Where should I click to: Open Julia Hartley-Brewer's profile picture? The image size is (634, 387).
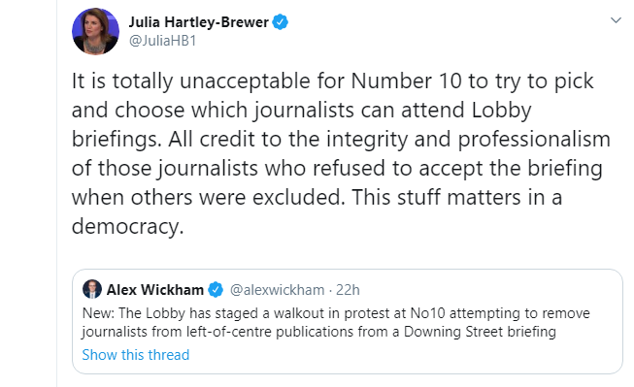pos(95,31)
